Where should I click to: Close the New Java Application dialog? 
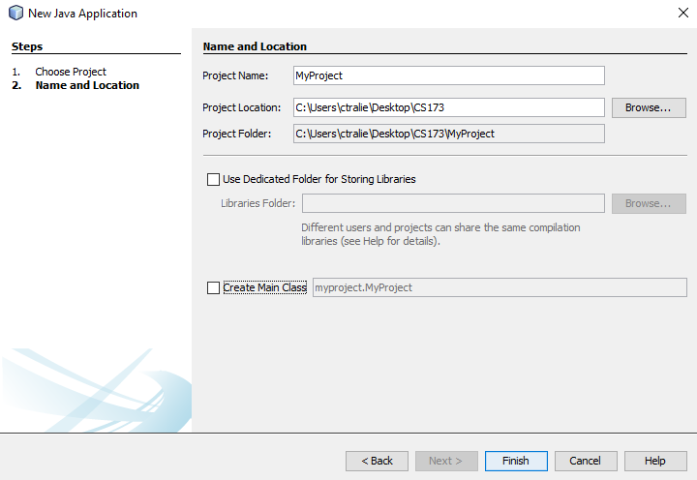[x=683, y=13]
